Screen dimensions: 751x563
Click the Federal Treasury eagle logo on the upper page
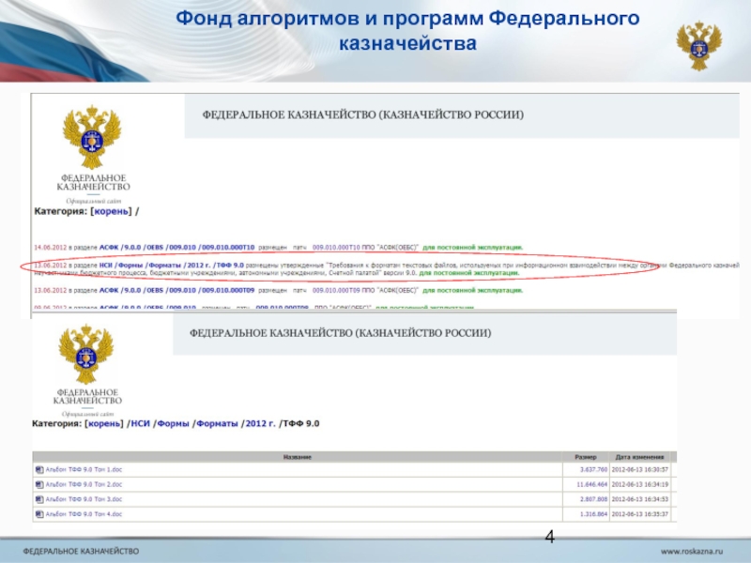[92, 138]
